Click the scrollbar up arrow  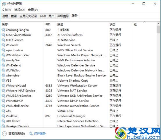click(x=158, y=24)
